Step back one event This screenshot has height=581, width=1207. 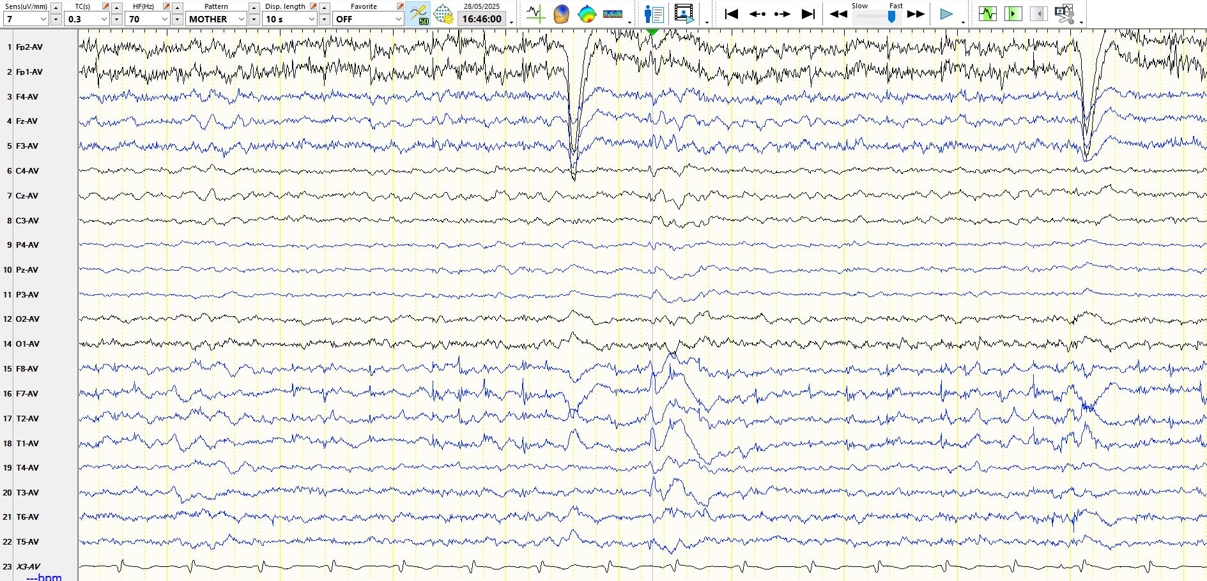(757, 14)
